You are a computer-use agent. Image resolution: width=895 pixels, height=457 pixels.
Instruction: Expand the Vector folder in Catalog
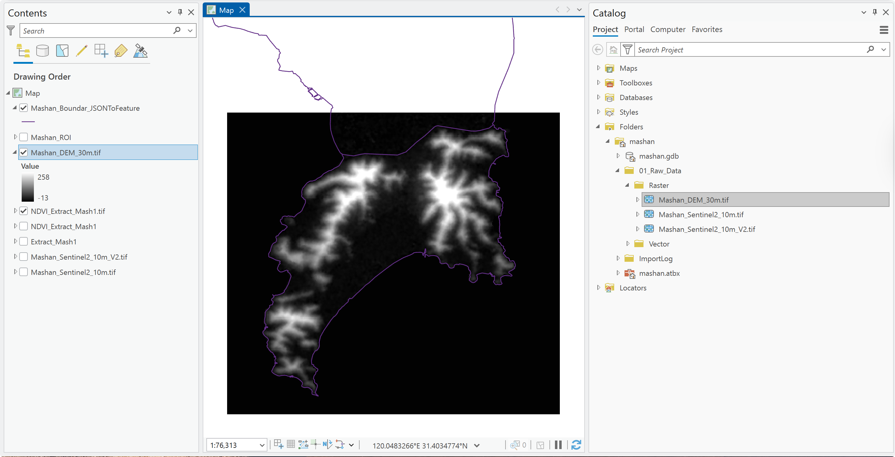[628, 243]
